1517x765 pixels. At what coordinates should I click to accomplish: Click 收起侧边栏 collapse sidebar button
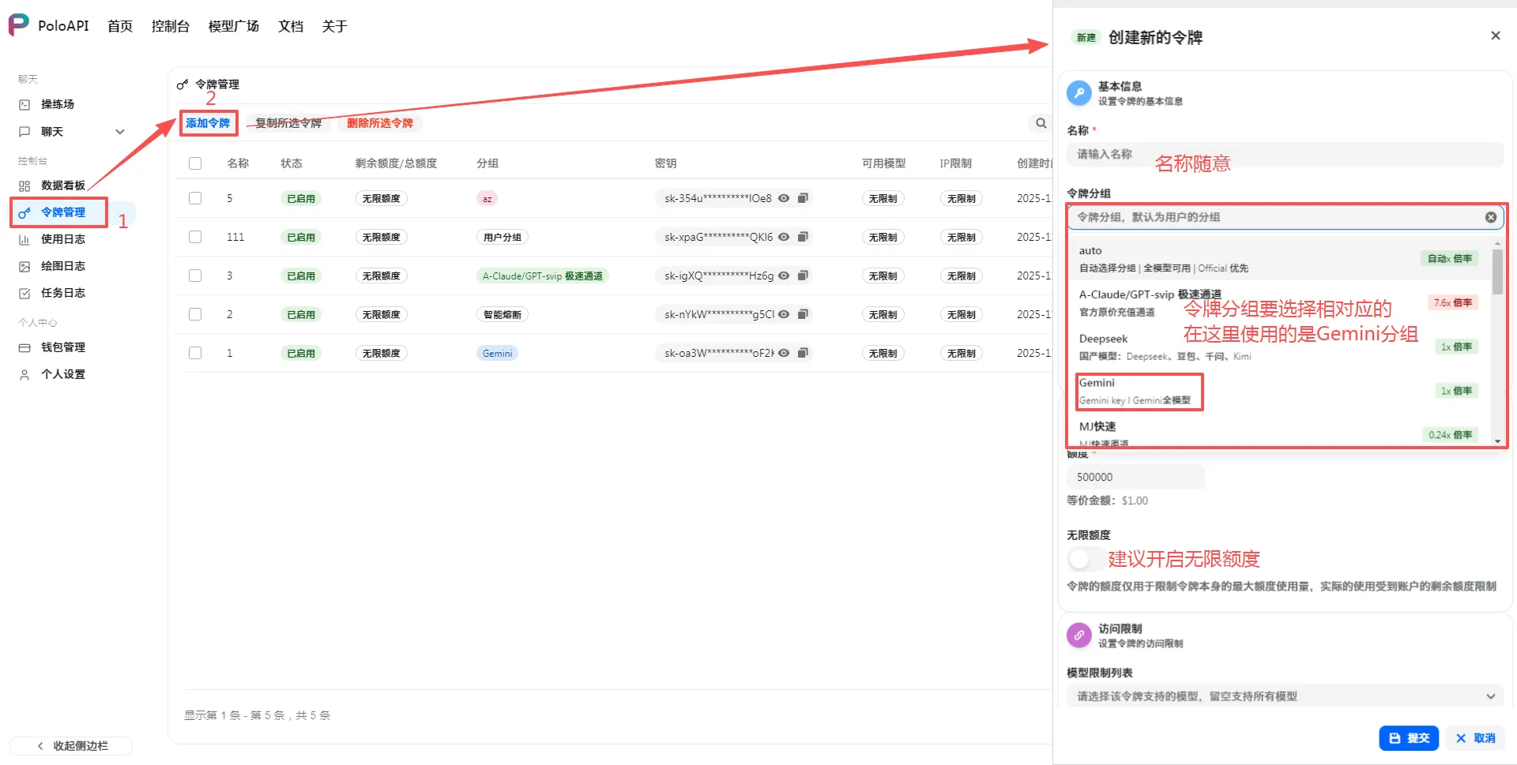[x=72, y=746]
